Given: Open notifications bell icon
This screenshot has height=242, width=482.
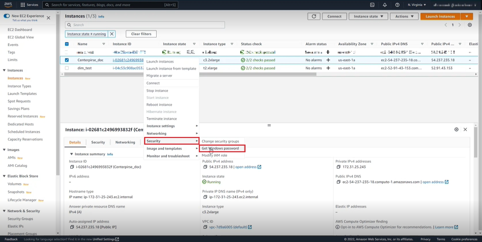Looking at the screenshot, I should point(385,5).
